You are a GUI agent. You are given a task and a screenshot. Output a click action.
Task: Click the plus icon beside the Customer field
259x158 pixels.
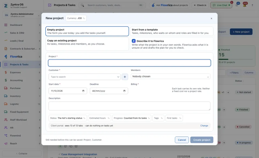click(x=125, y=77)
